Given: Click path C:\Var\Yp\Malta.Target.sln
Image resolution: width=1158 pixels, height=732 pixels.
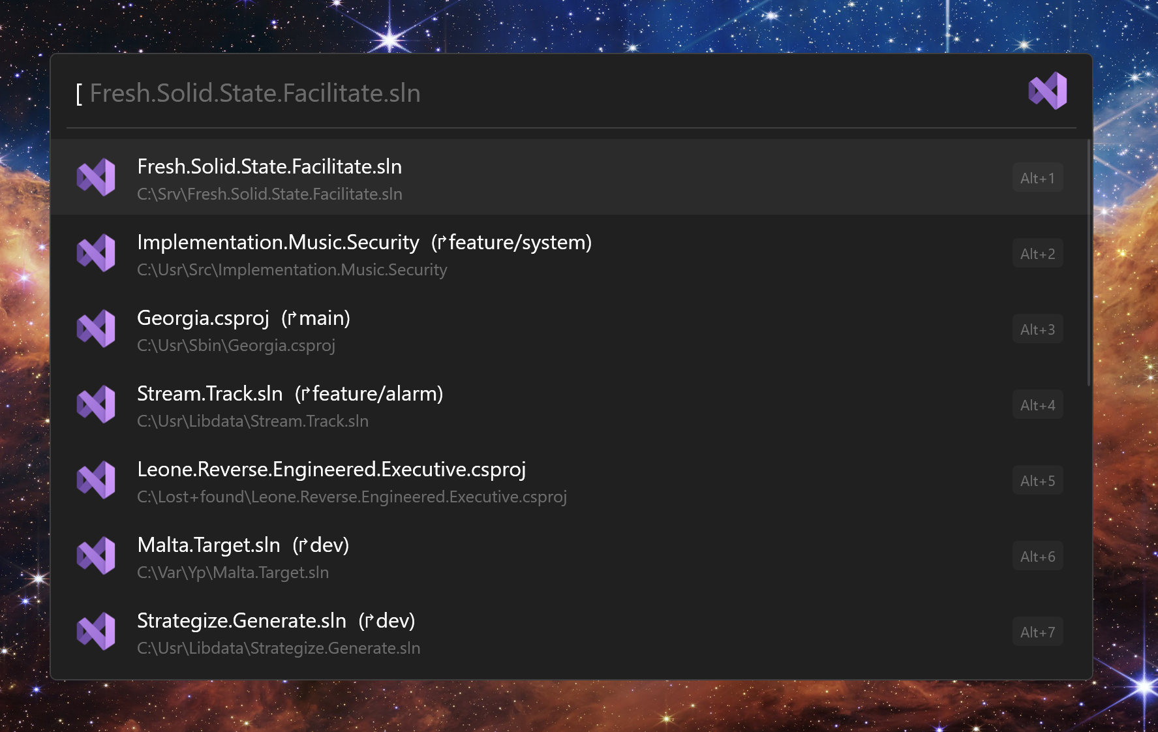Looking at the screenshot, I should point(233,573).
